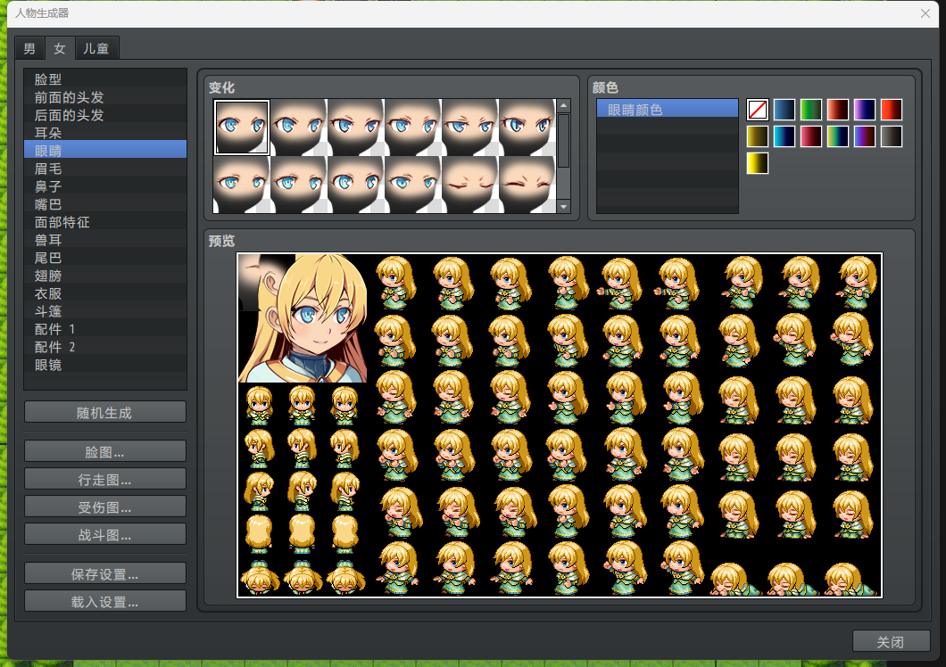
Task: Pick the green eye color swatch
Action: point(811,110)
